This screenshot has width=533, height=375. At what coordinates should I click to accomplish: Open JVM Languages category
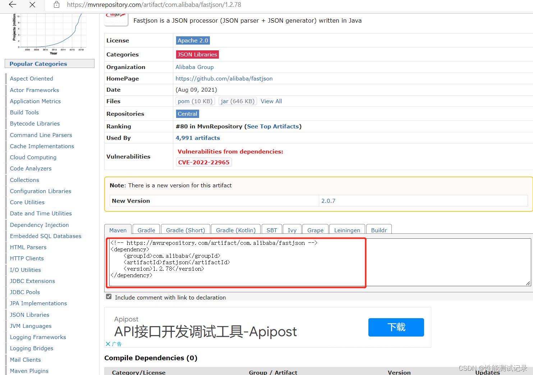tap(31, 326)
